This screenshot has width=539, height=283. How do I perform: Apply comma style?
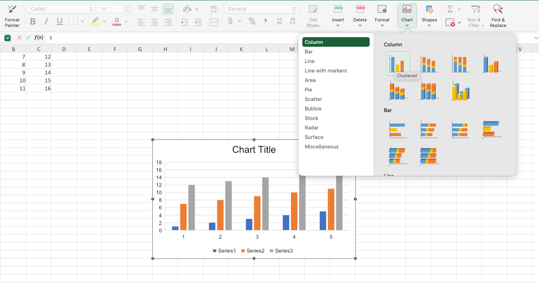[266, 22]
